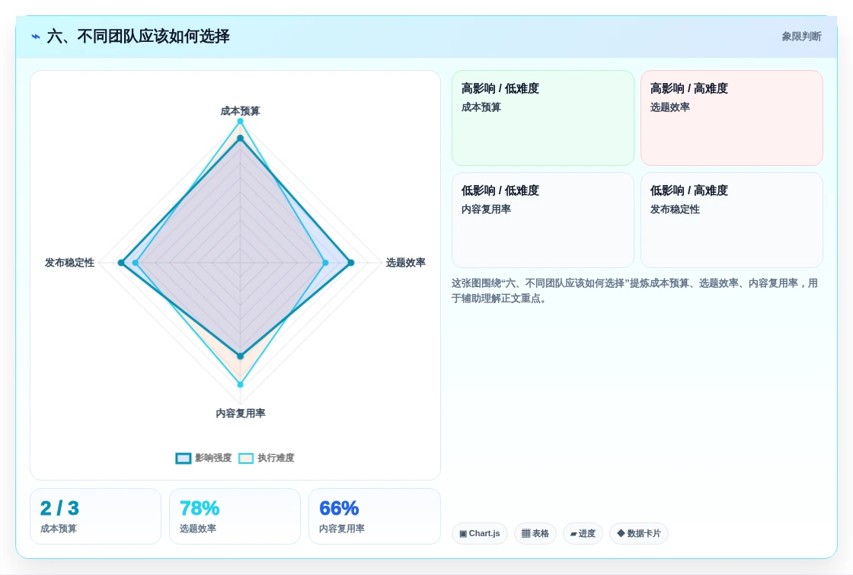Select the 数据卡片 tag chip

[x=639, y=533]
